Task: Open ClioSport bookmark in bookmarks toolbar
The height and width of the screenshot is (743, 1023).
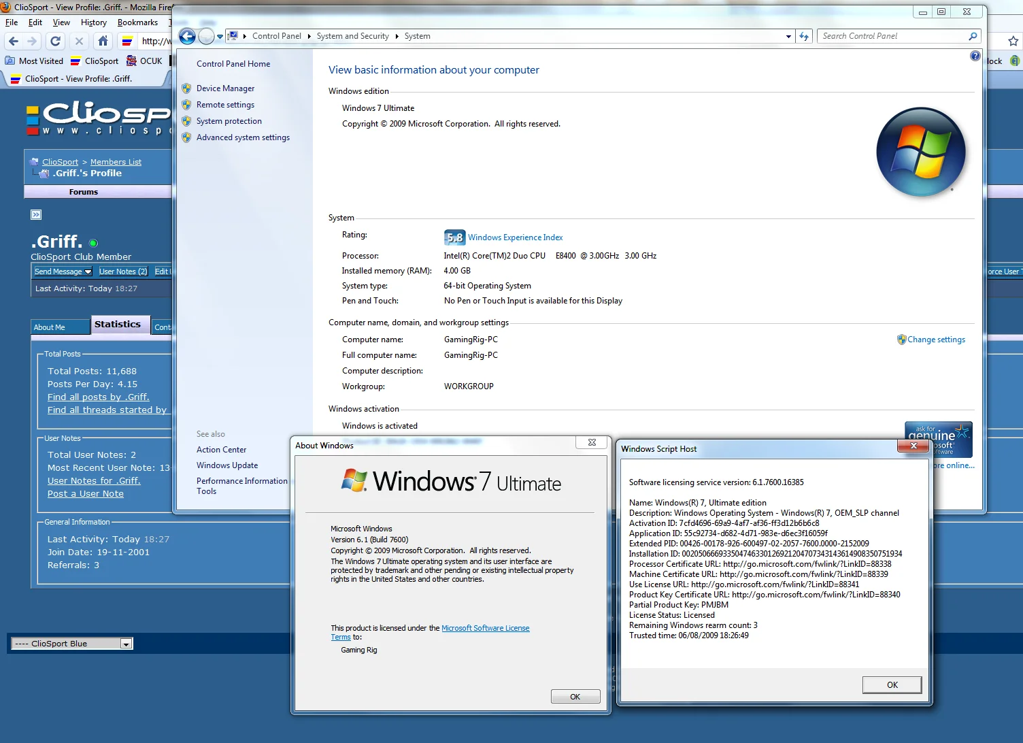Action: (x=95, y=61)
